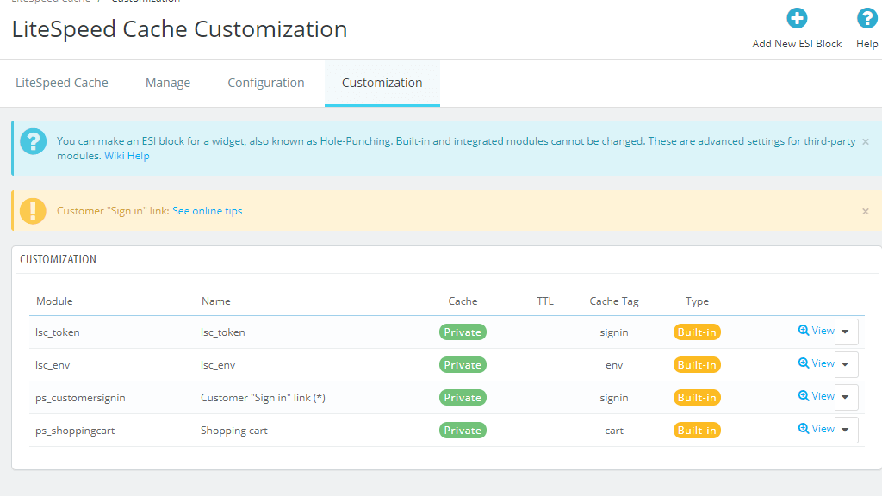
Task: Click the CUSTOMIZATION panel heading
Action: (58, 259)
